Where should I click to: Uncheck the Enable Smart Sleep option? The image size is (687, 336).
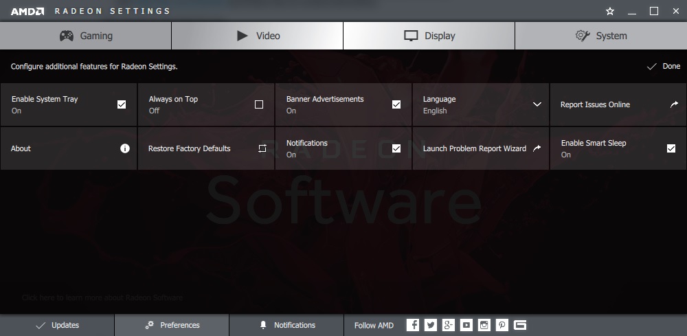pos(671,148)
